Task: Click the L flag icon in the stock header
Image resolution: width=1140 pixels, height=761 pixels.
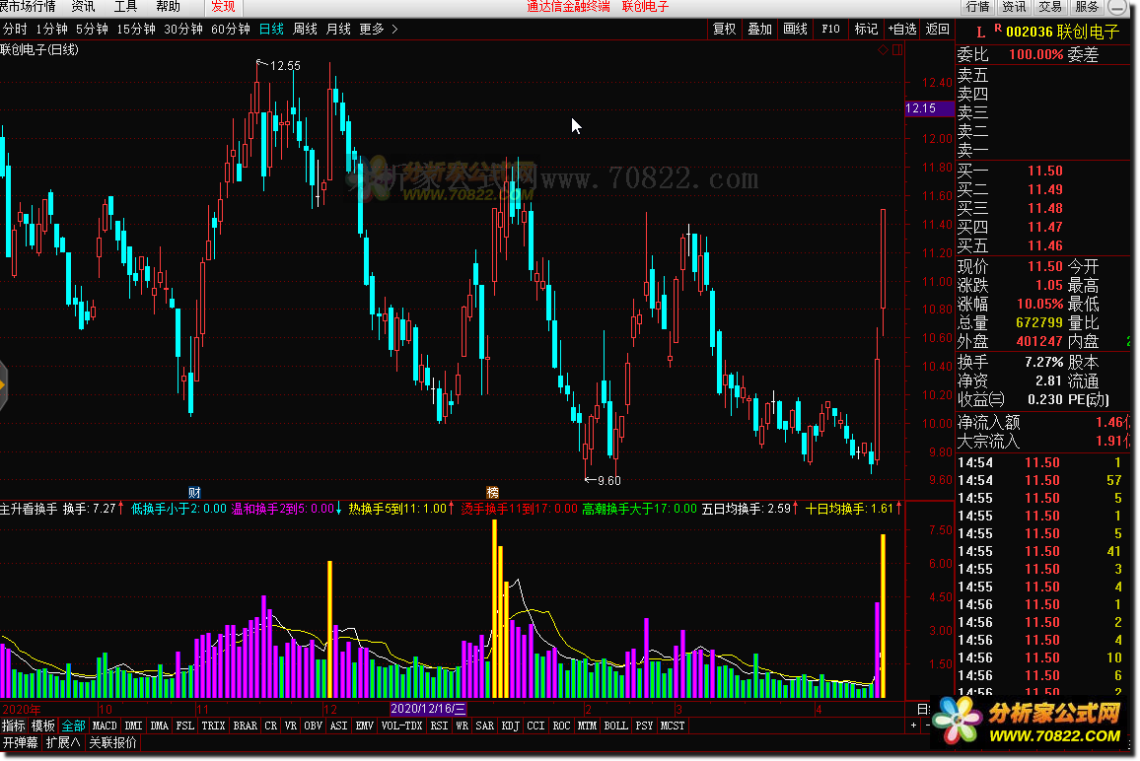Action: pos(981,32)
